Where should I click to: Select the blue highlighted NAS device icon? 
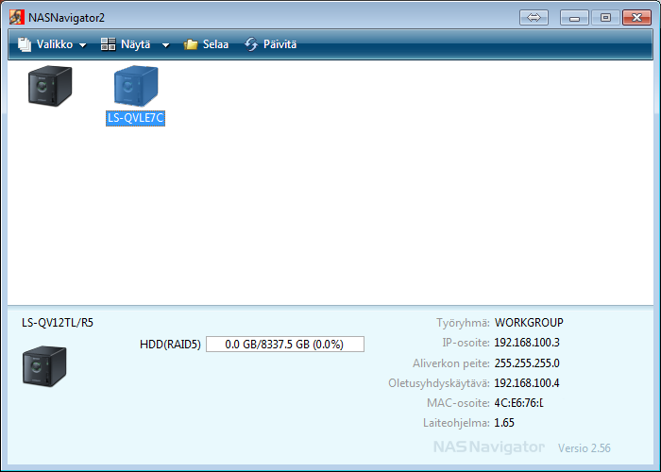click(136, 86)
